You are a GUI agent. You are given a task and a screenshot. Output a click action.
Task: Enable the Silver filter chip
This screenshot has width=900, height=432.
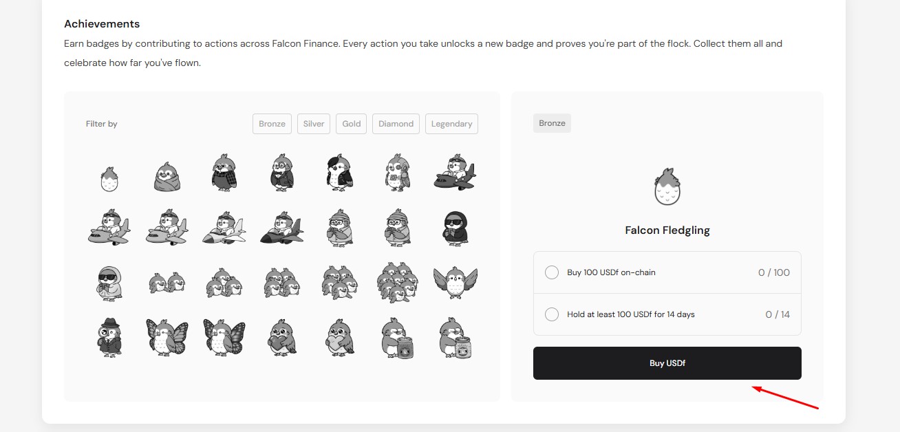(314, 124)
